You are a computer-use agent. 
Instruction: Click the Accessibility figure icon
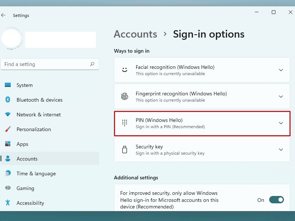tap(8, 203)
